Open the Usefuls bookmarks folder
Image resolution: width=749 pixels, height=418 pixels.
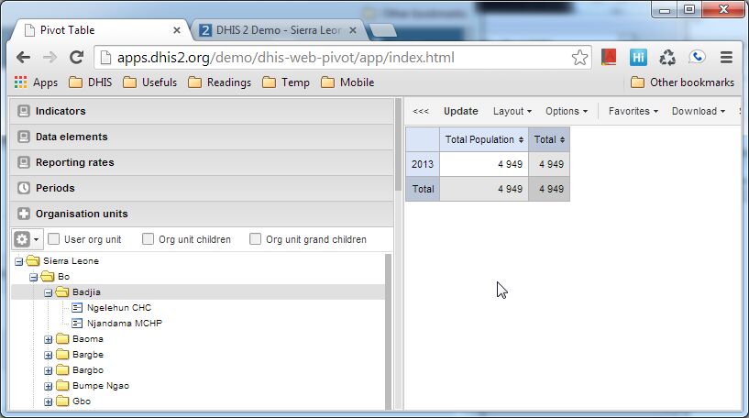[x=150, y=82]
